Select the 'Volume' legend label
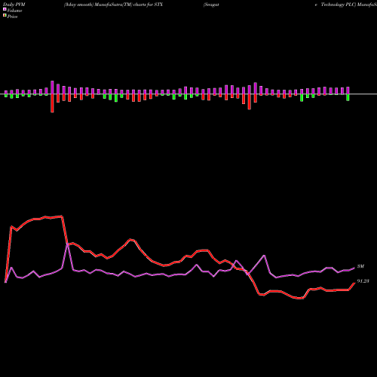 tap(14, 11)
